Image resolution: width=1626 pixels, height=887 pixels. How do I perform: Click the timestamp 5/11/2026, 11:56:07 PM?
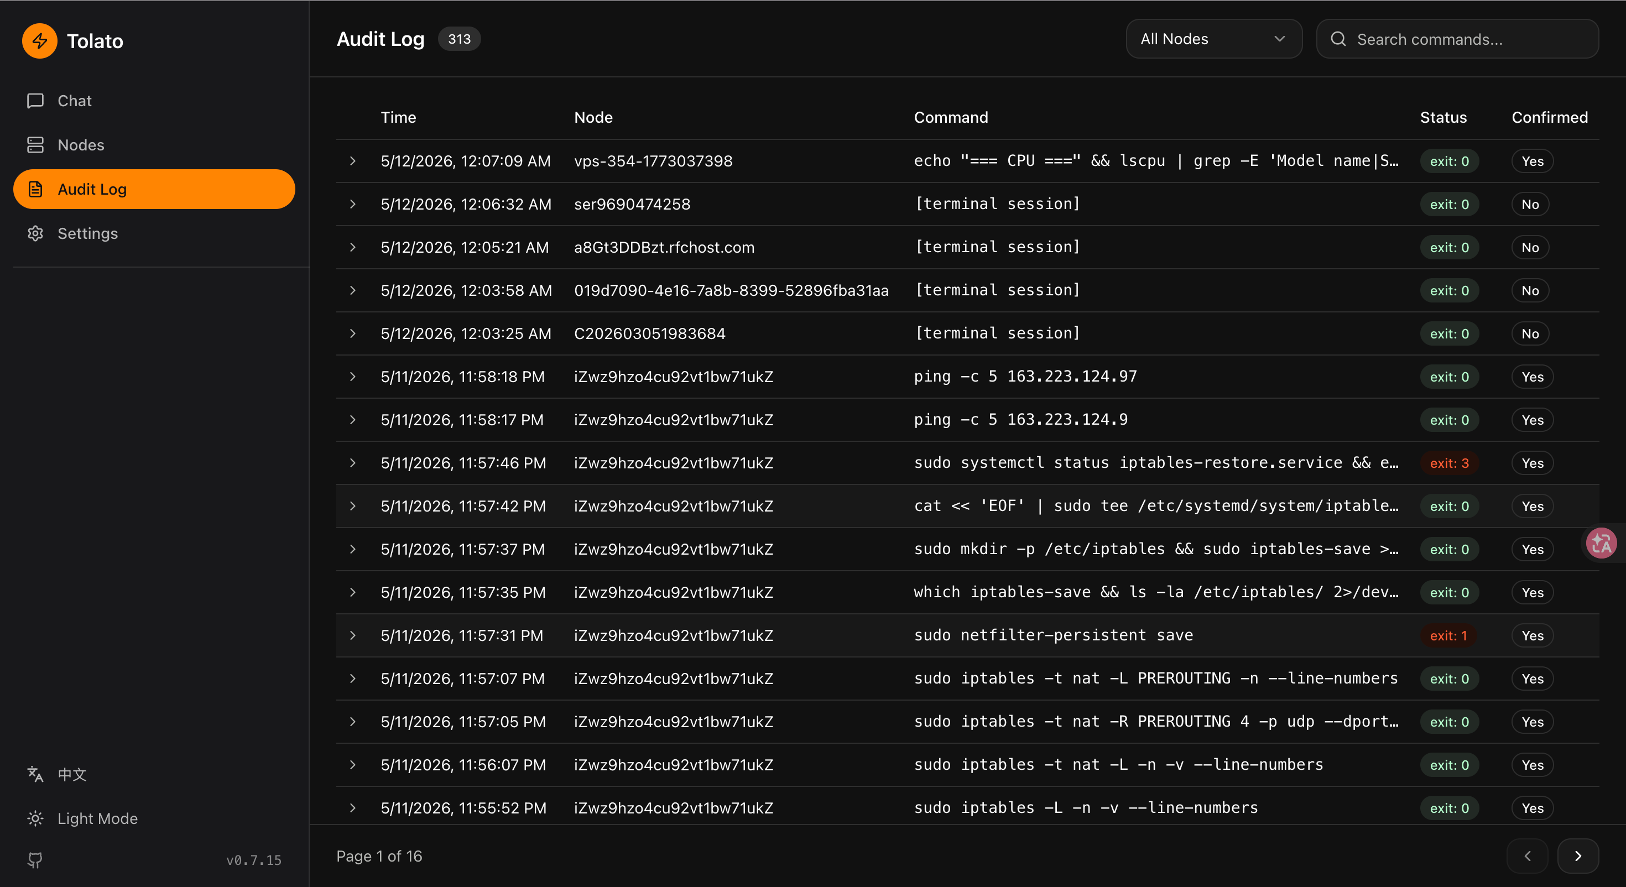463,765
